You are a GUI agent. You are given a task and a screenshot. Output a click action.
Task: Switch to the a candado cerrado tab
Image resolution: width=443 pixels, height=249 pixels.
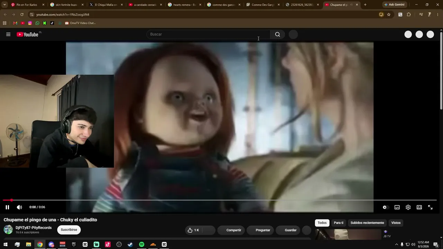click(145, 5)
